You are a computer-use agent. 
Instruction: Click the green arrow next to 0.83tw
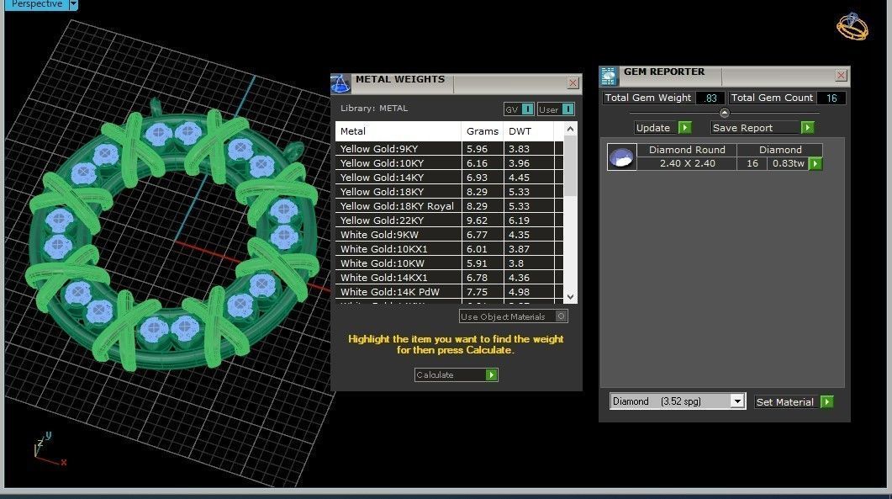(x=815, y=164)
